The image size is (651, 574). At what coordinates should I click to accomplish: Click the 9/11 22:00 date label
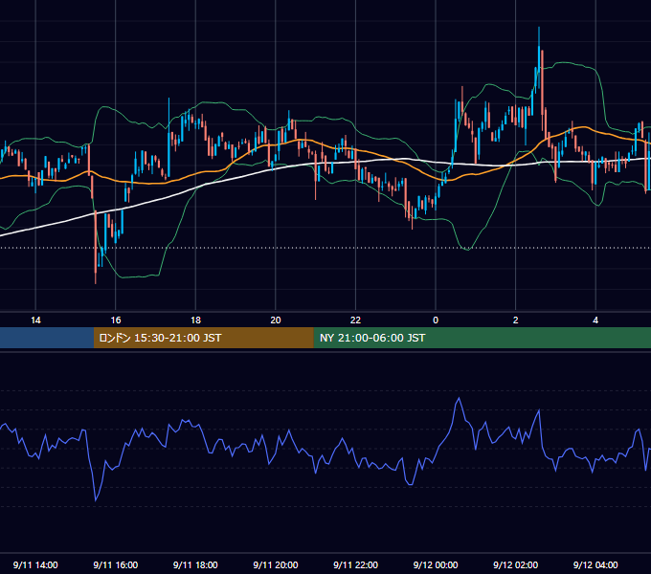(x=355, y=564)
